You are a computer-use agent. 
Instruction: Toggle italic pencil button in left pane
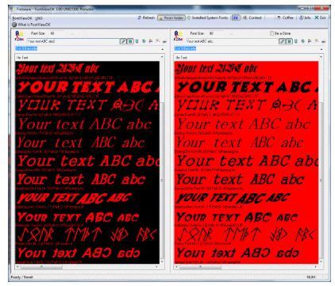(123, 41)
